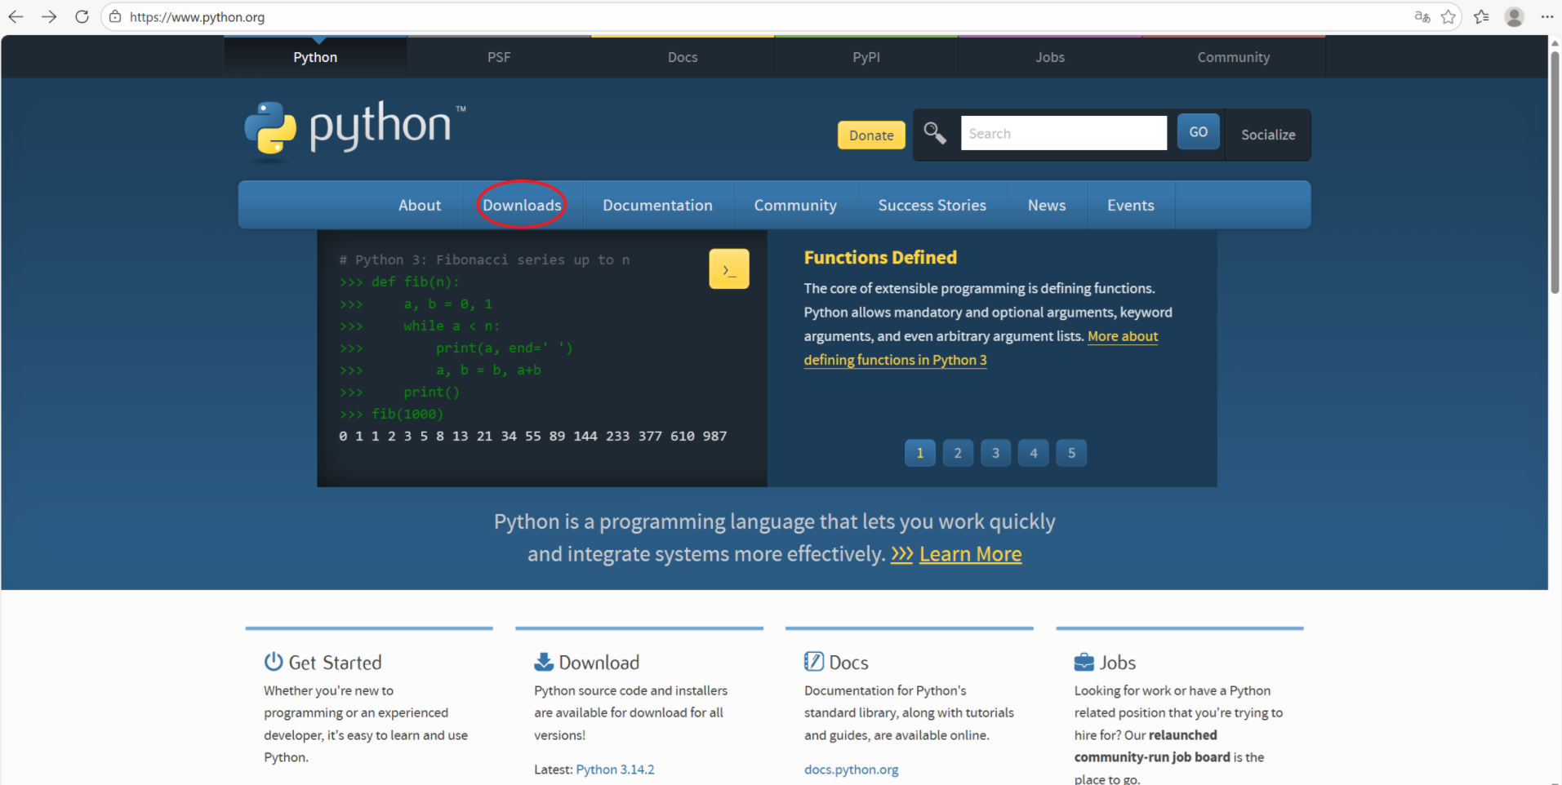Image resolution: width=1562 pixels, height=785 pixels.
Task: Click the page vertical scrollbar
Action: click(1555, 171)
